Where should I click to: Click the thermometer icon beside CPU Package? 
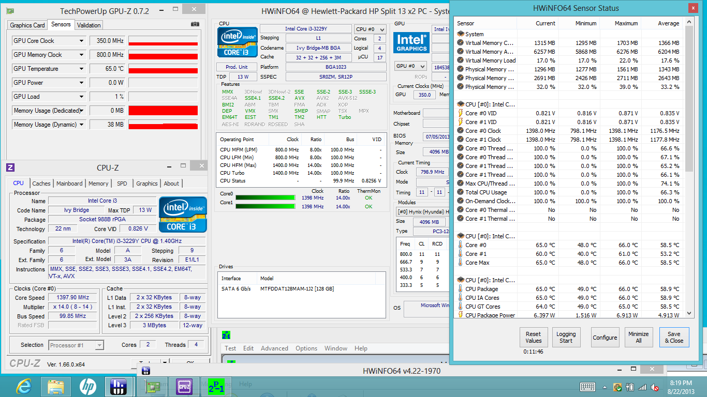coord(461,289)
